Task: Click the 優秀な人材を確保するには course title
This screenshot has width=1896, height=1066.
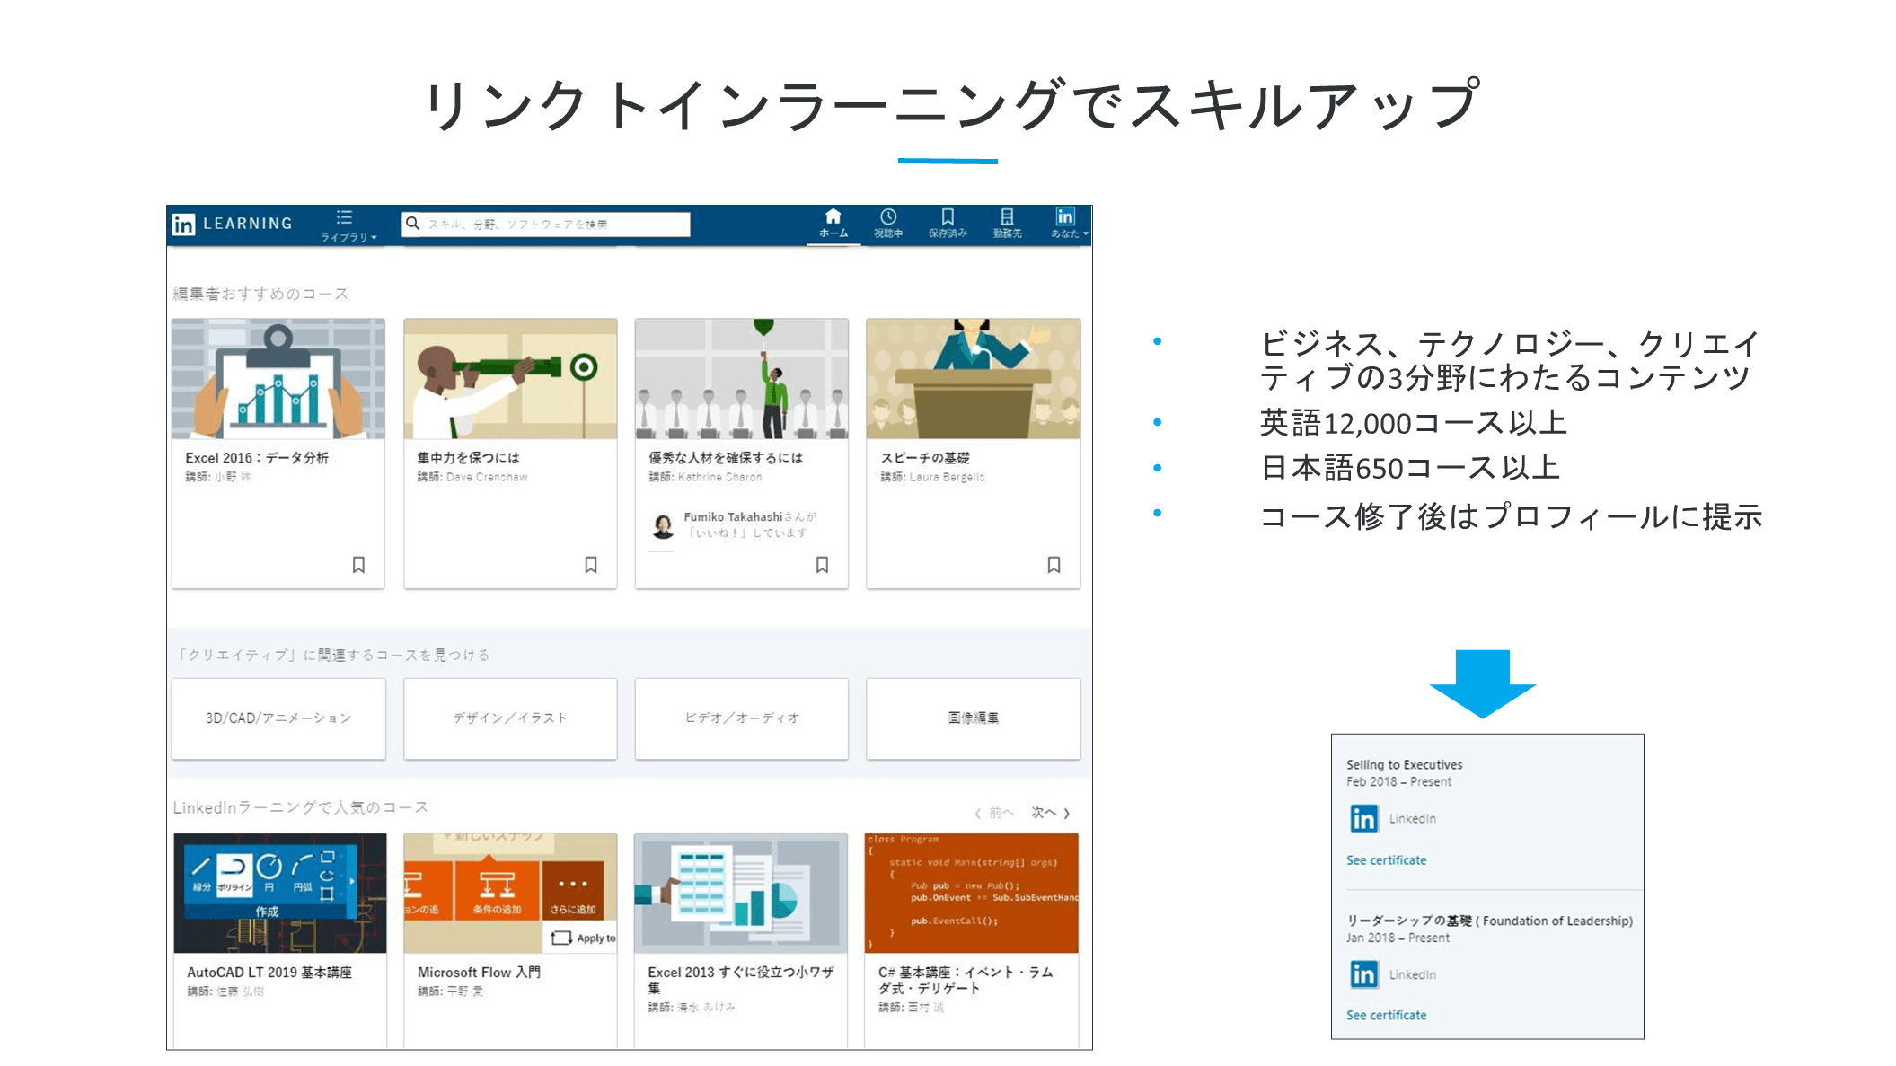Action: pos(726,458)
